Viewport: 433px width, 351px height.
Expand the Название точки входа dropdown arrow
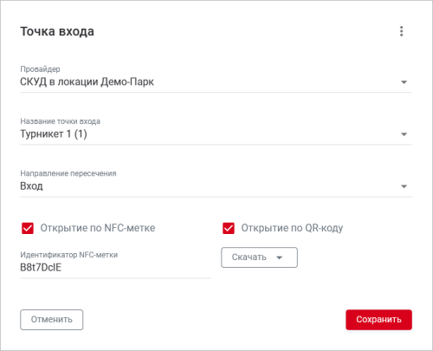pos(404,134)
